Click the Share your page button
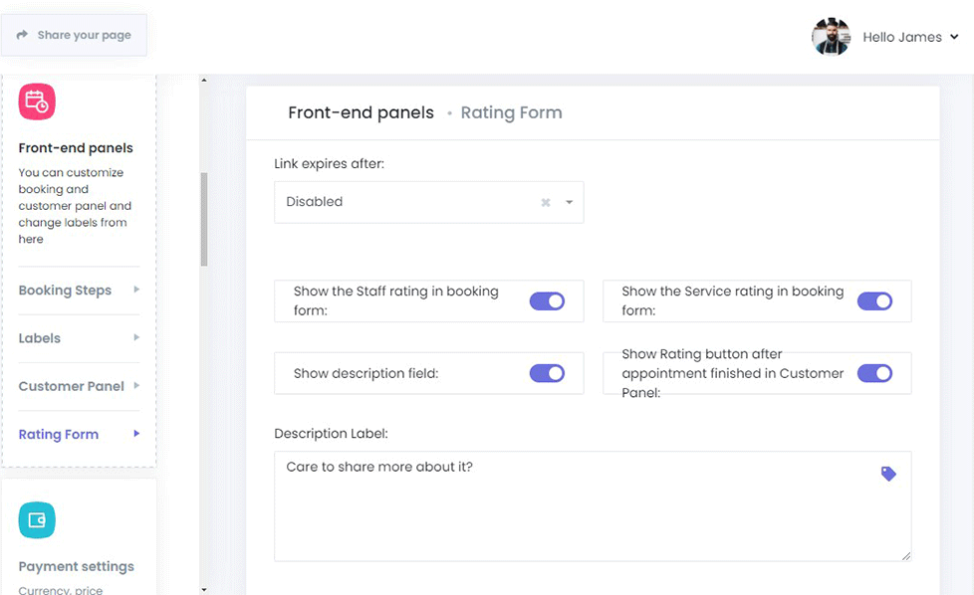Screen dimensions: 974x595 pyautogui.click(x=74, y=35)
